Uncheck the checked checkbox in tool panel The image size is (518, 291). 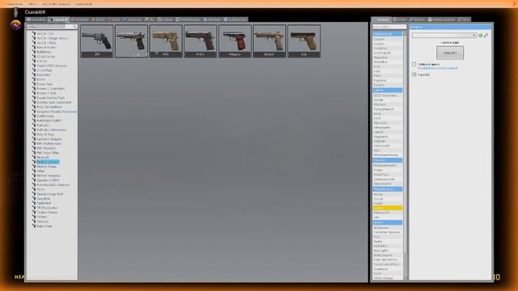414,74
